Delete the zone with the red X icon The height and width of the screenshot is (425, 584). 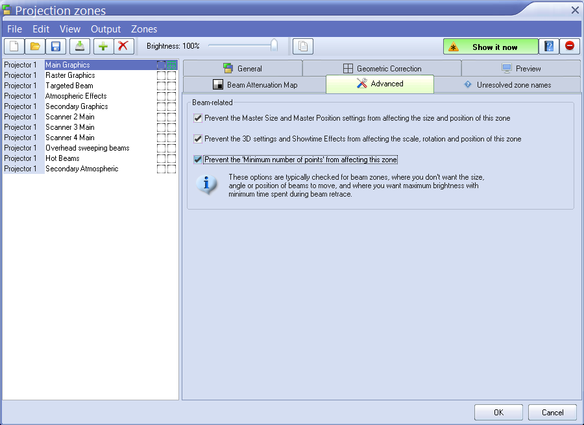(123, 46)
